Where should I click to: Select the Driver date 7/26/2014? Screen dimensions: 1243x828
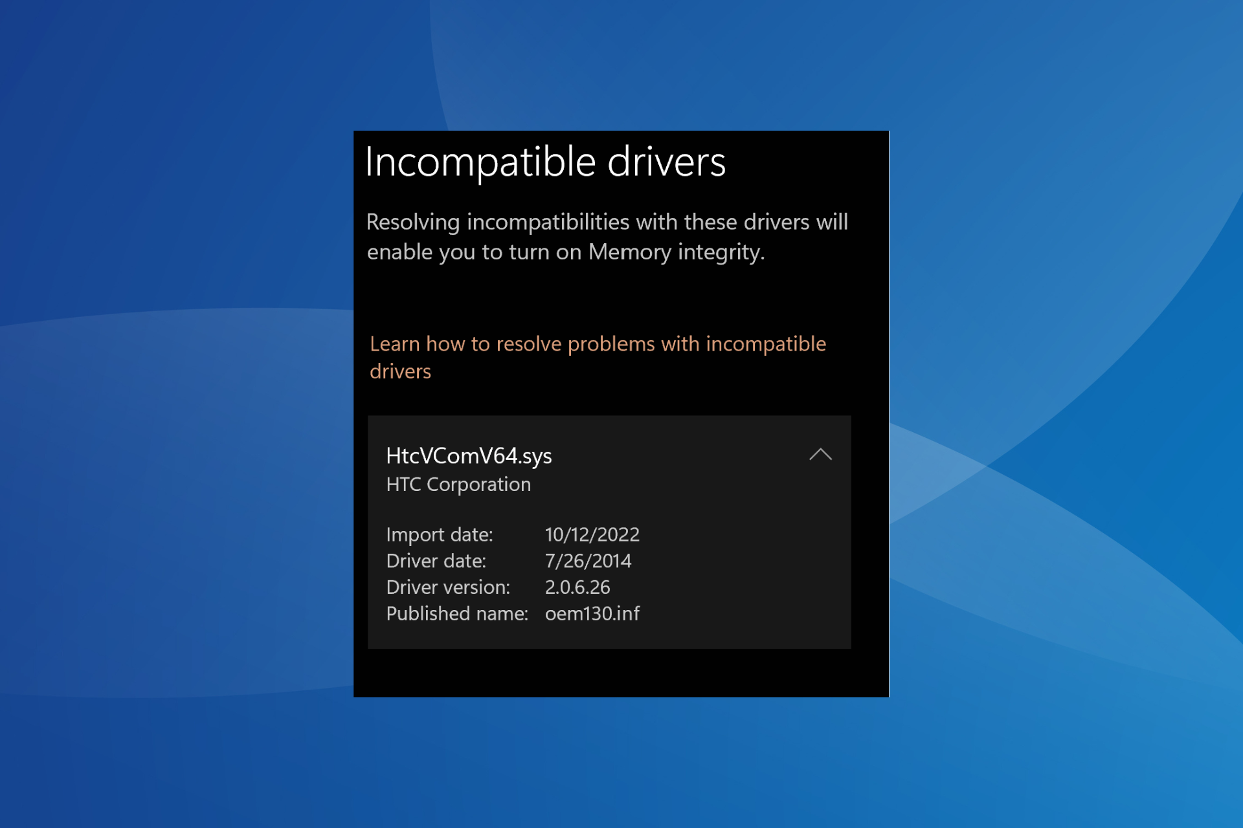[588, 560]
